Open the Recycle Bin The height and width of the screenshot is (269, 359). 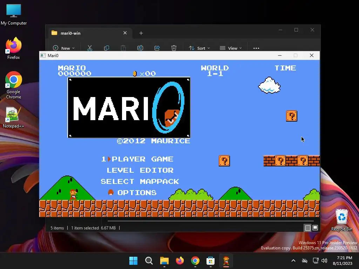341,220
